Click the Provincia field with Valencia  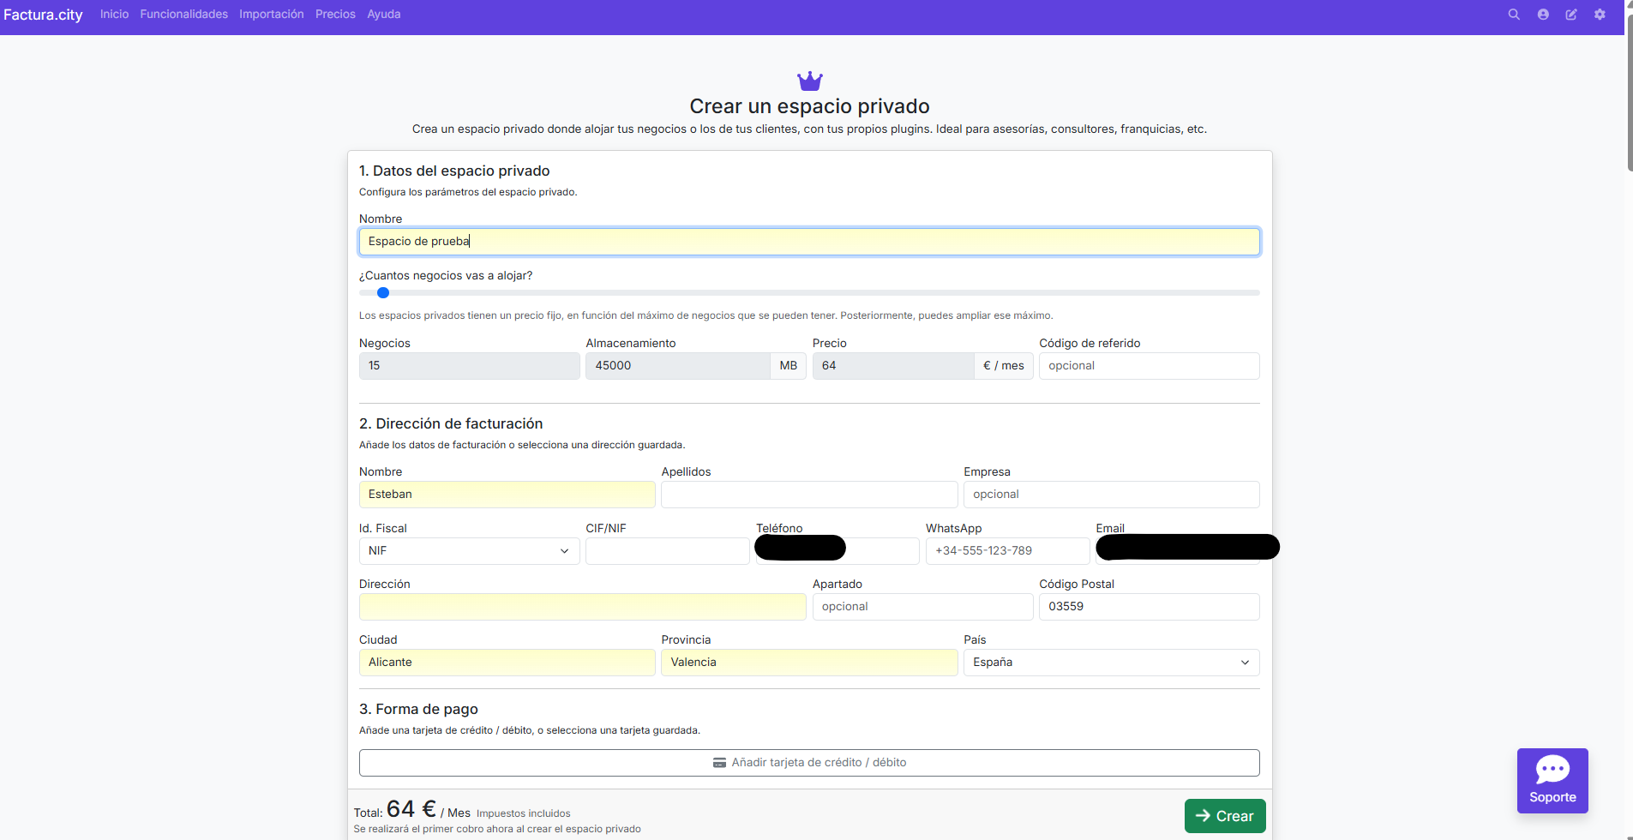tap(809, 663)
